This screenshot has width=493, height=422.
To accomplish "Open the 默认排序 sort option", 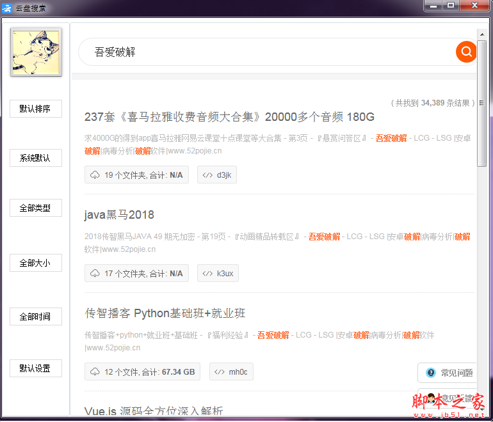I will (36, 109).
